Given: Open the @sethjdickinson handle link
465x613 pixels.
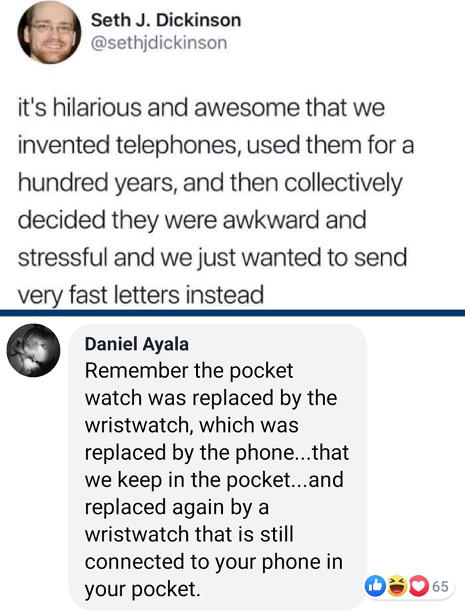Looking at the screenshot, I should (x=158, y=43).
